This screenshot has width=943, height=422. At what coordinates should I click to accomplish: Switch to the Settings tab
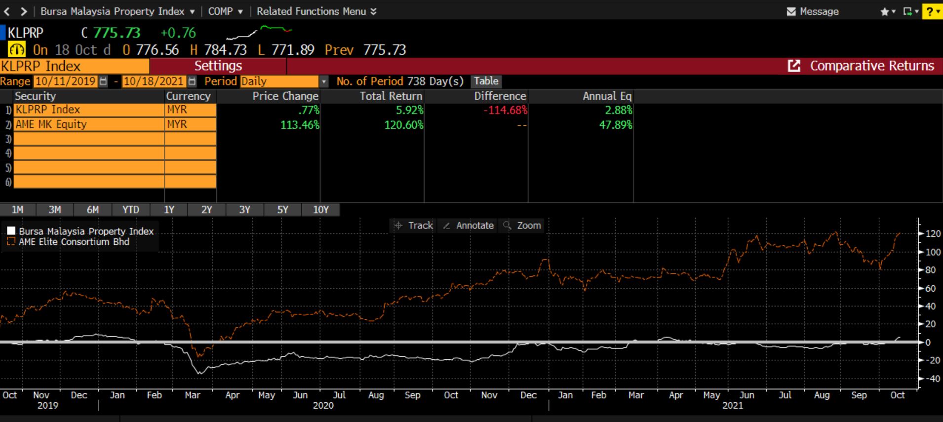pos(218,66)
